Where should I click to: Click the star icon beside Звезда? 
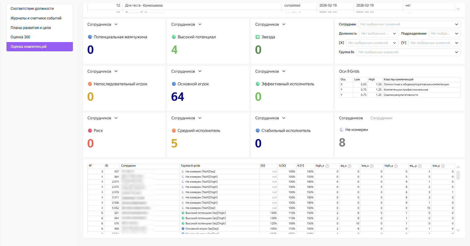[258, 37]
